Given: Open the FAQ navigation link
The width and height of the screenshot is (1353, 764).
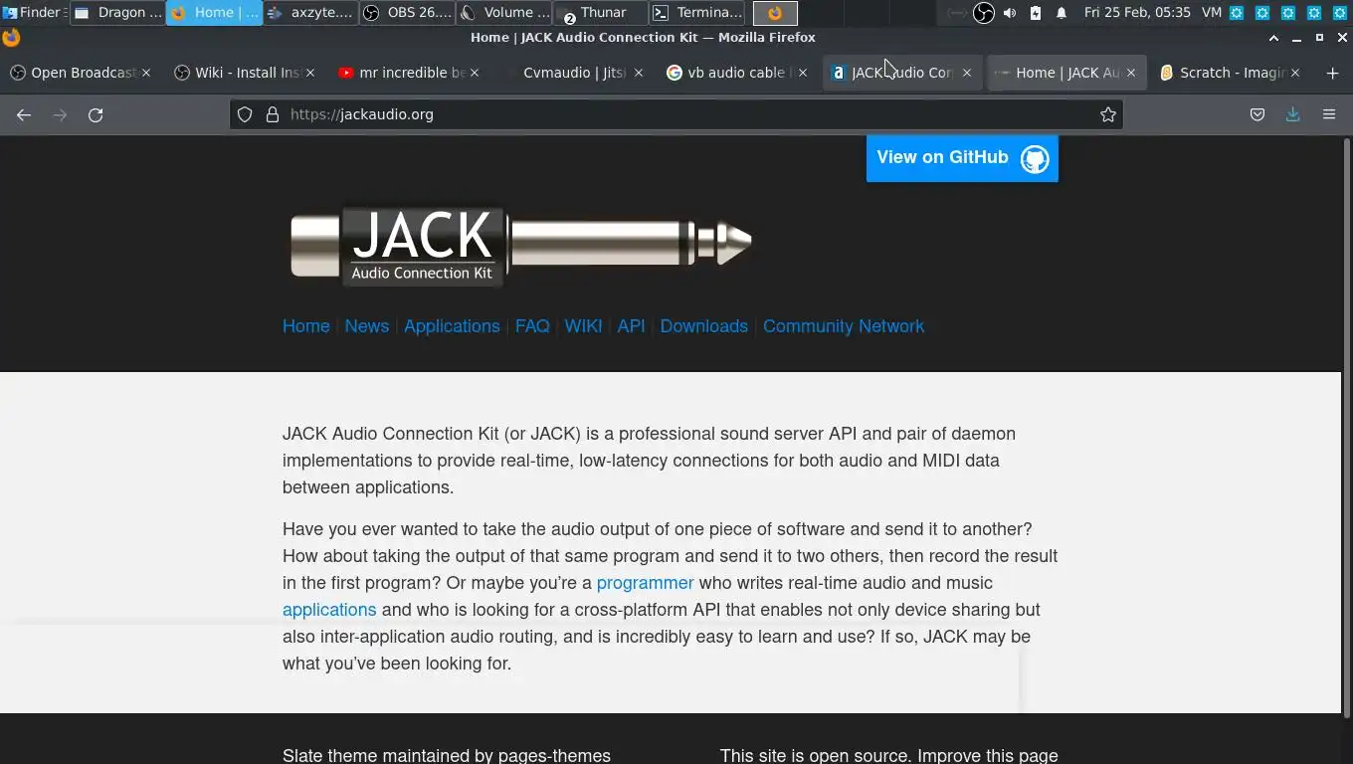Looking at the screenshot, I should pos(532,326).
